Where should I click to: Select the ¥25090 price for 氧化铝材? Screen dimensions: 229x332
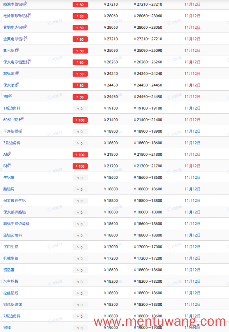point(111,51)
